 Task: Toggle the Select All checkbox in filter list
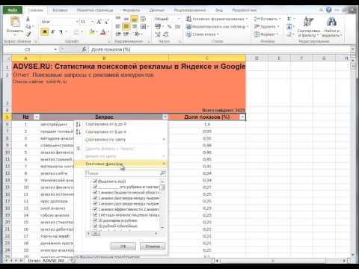(95, 182)
